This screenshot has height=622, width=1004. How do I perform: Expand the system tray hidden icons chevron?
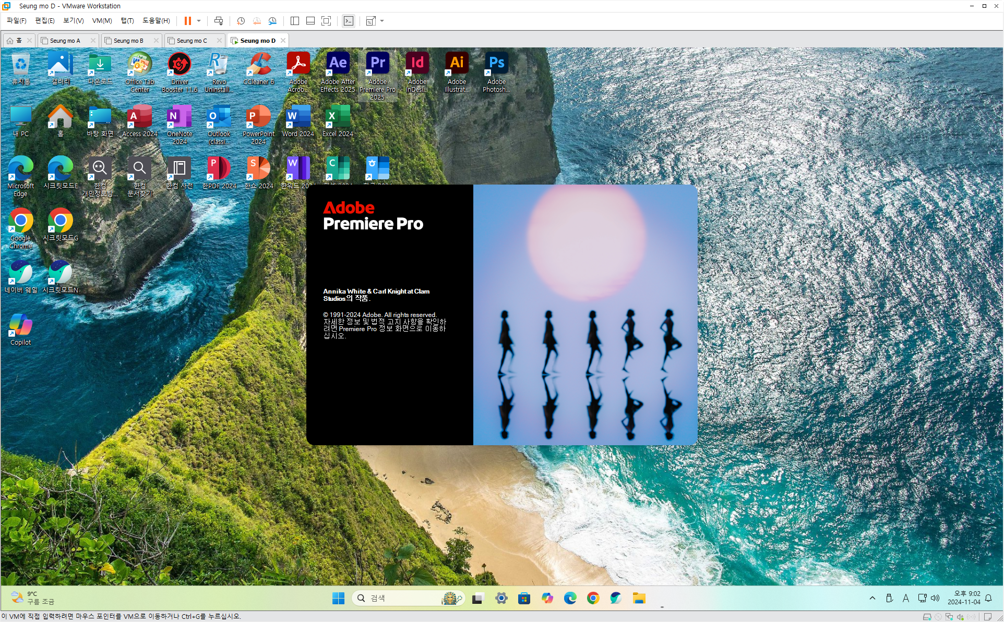(872, 598)
